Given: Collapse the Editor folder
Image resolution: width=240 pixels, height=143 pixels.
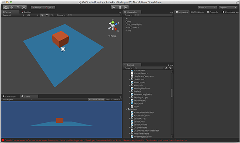Looking at the screenshot, I should point(127,110).
